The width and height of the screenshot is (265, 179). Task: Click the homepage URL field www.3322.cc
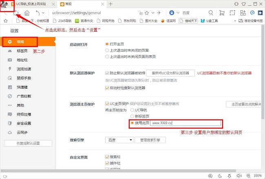coord(185,123)
